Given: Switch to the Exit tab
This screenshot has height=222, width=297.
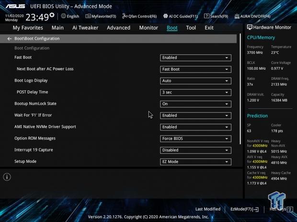Looking at the screenshot, I should pyautogui.click(x=209, y=28).
